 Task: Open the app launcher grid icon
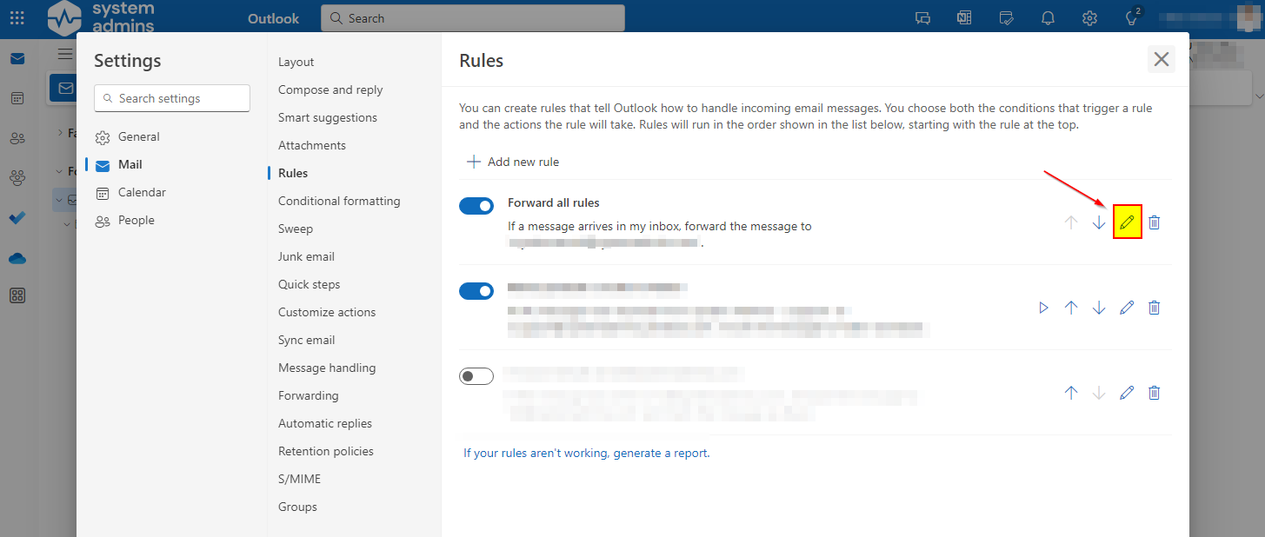(17, 17)
